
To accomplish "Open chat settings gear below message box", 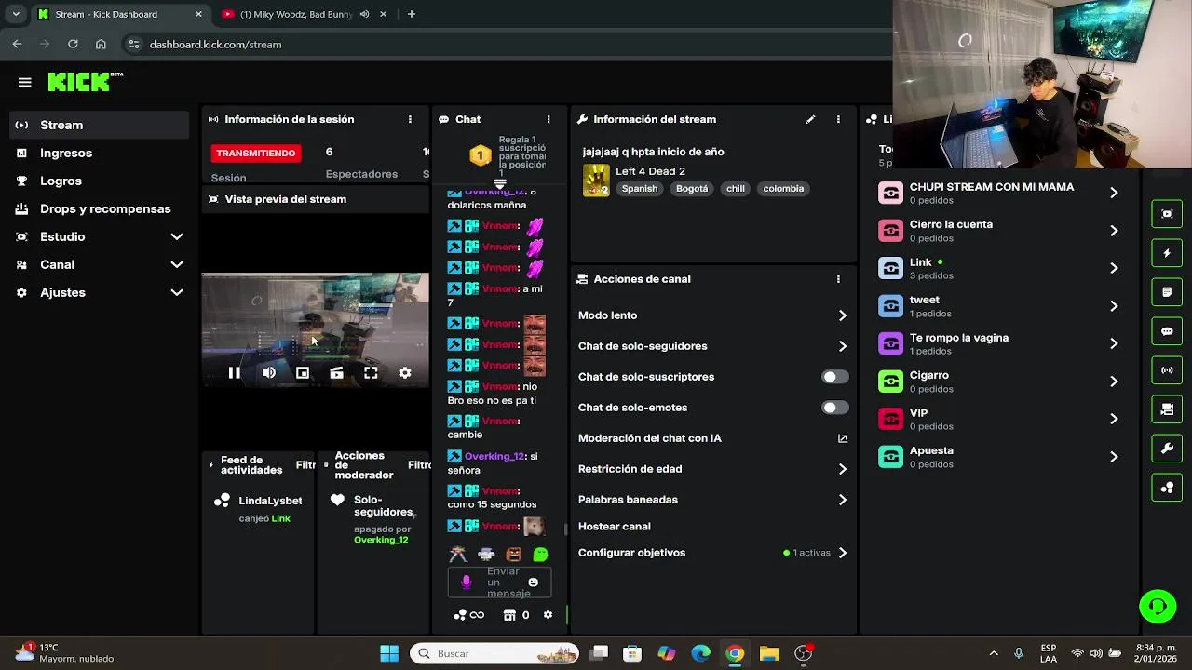I will coord(548,615).
